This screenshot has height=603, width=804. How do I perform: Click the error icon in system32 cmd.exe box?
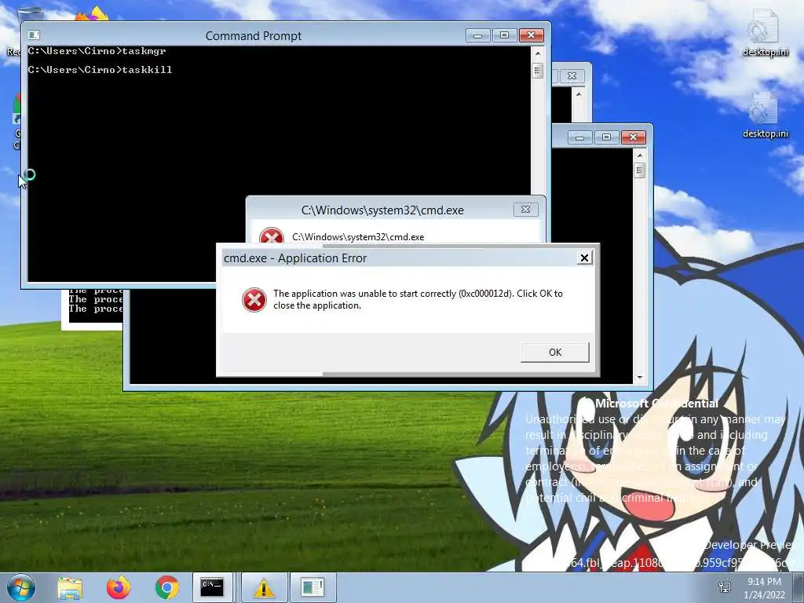(x=271, y=236)
